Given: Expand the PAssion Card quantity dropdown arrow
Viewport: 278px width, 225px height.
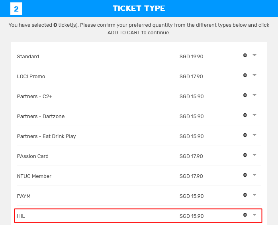Looking at the screenshot, I should tap(255, 155).
